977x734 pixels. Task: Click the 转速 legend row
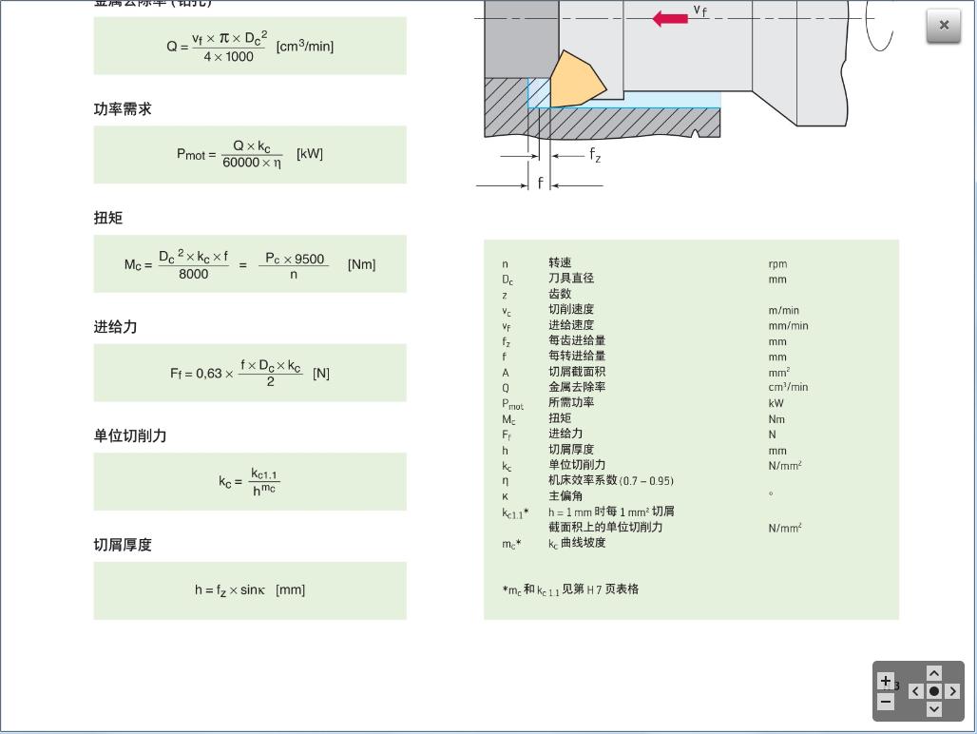point(645,263)
